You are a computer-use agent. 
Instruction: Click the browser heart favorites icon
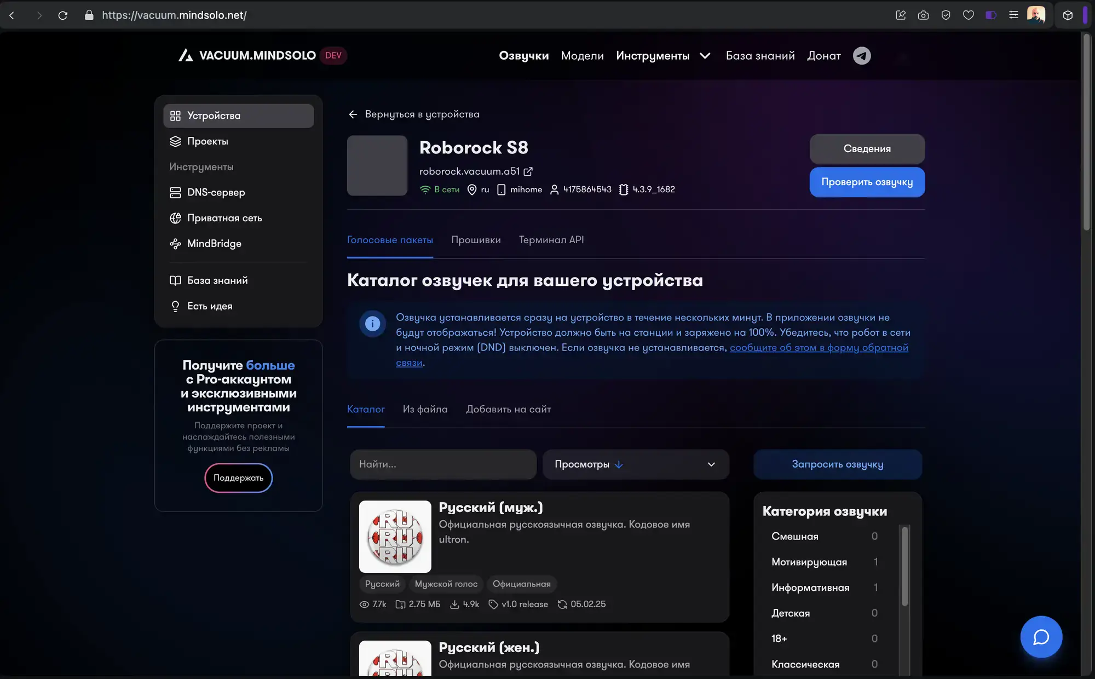[969, 15]
